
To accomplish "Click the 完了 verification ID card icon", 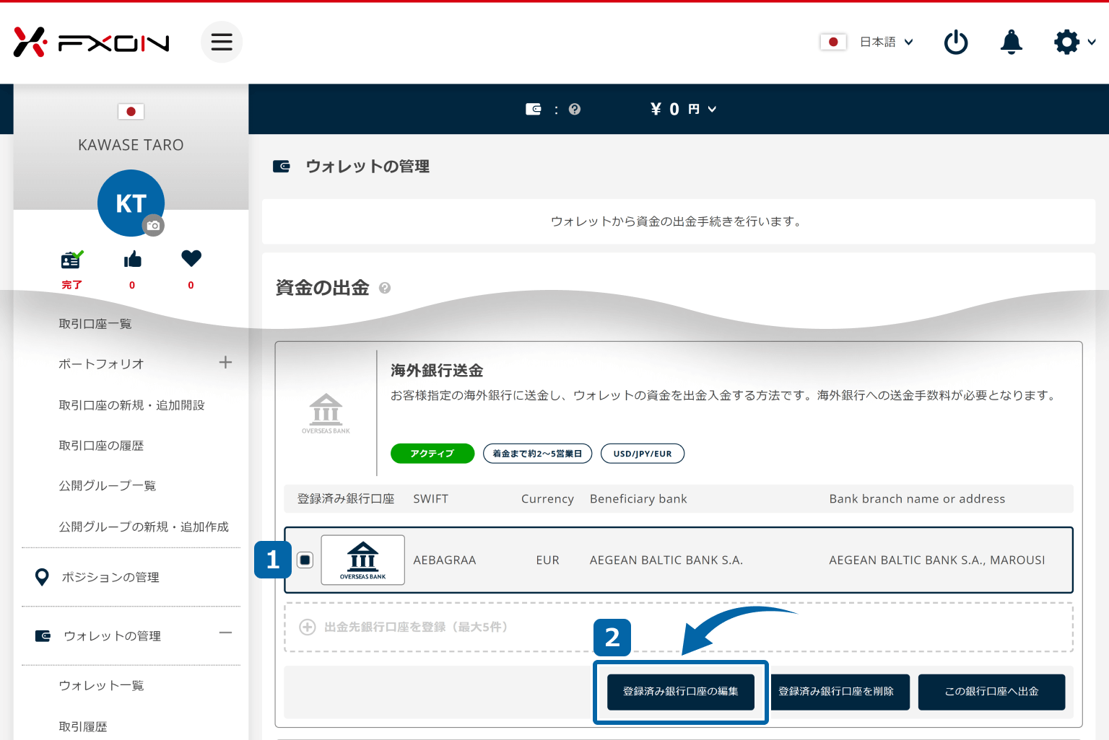I will click(x=72, y=259).
